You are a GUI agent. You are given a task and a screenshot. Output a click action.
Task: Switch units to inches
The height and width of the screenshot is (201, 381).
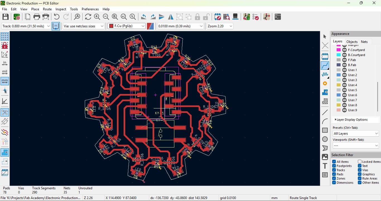[5, 63]
